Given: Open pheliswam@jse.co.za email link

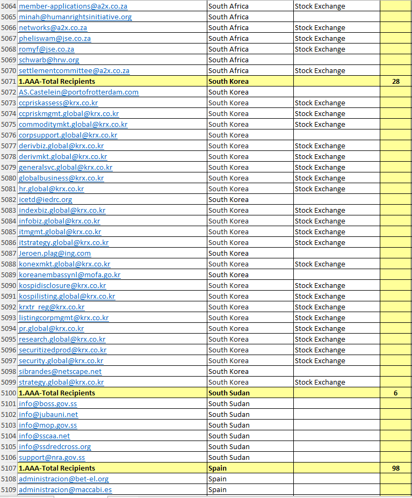Looking at the screenshot, I should click(x=55, y=39).
